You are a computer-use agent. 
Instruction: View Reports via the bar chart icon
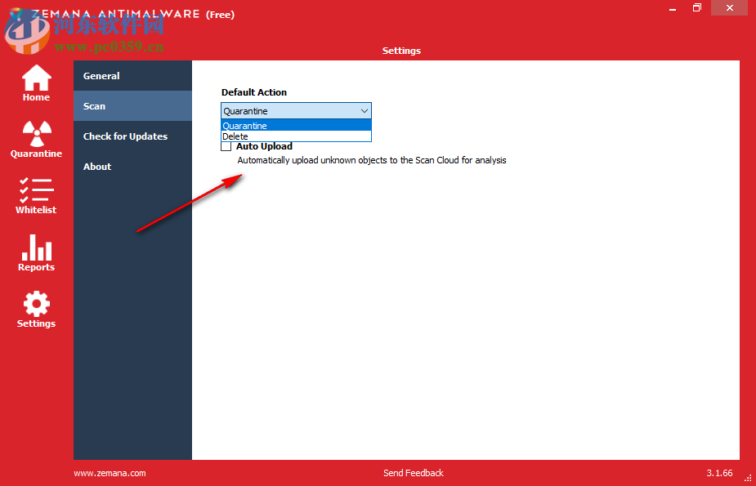click(x=35, y=253)
